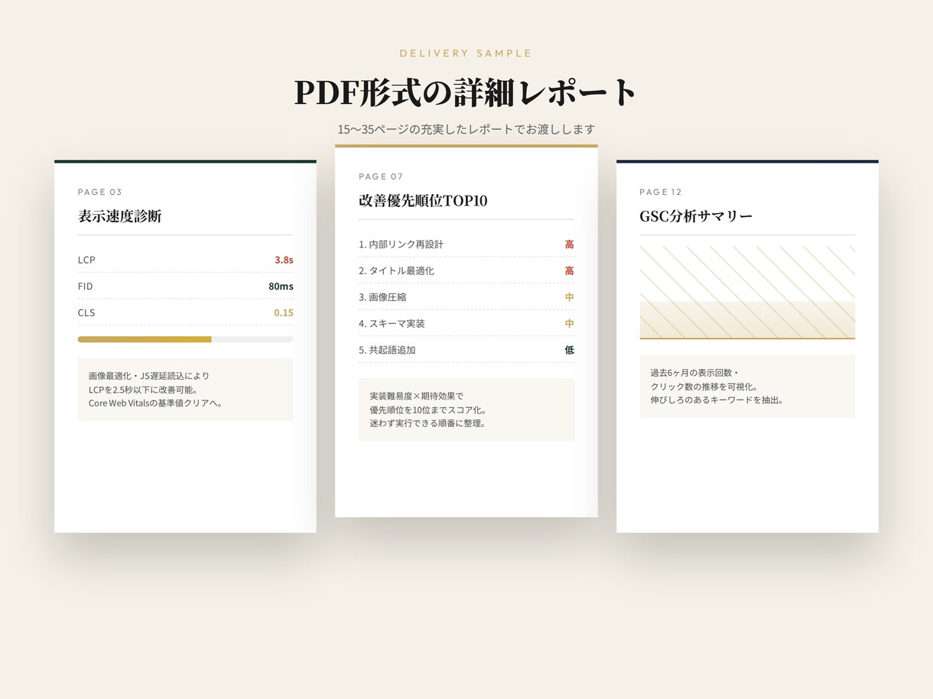The height and width of the screenshot is (699, 933).
Task: Click the PAGE 07 label
Action: pos(381,176)
